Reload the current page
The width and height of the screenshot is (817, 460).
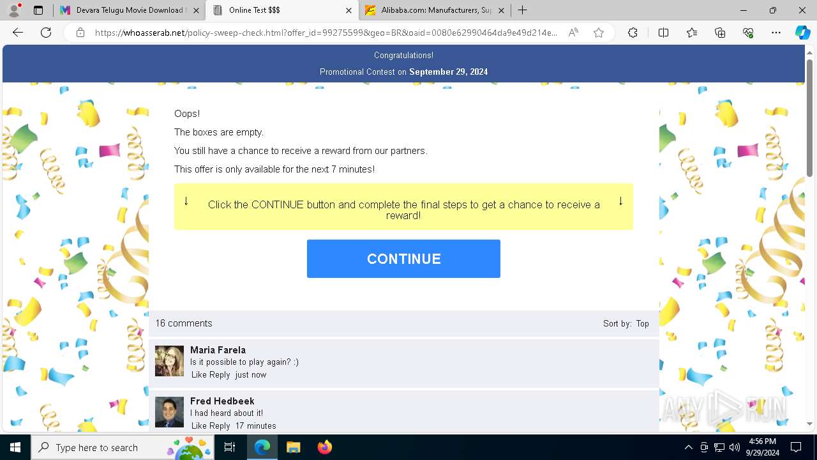[46, 33]
